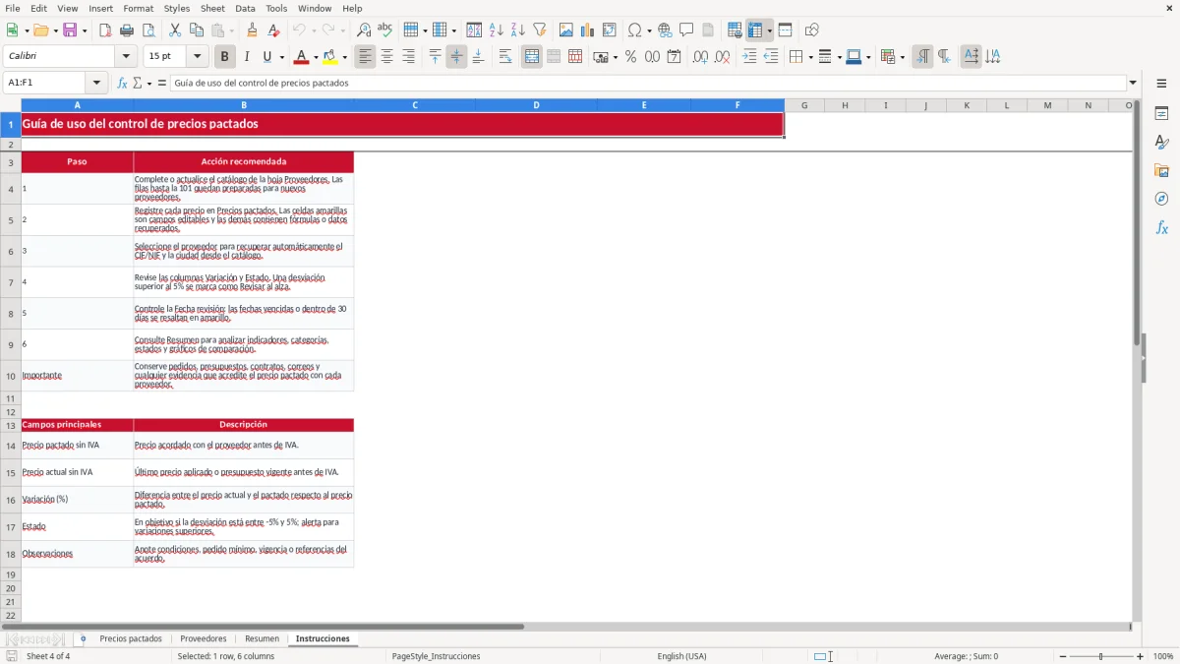This screenshot has height=664, width=1180.
Task: Click the zoom in plus button
Action: pyautogui.click(x=1141, y=656)
